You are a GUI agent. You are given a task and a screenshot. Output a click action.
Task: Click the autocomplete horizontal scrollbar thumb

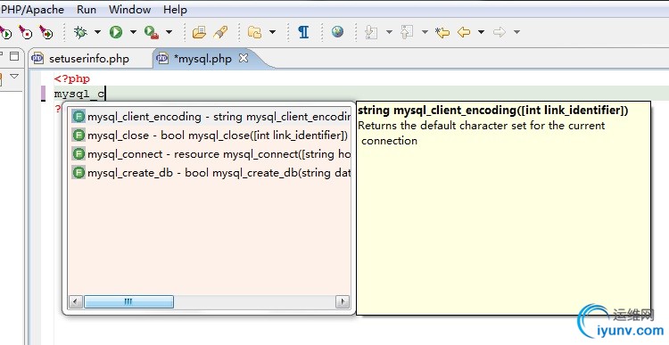click(128, 302)
